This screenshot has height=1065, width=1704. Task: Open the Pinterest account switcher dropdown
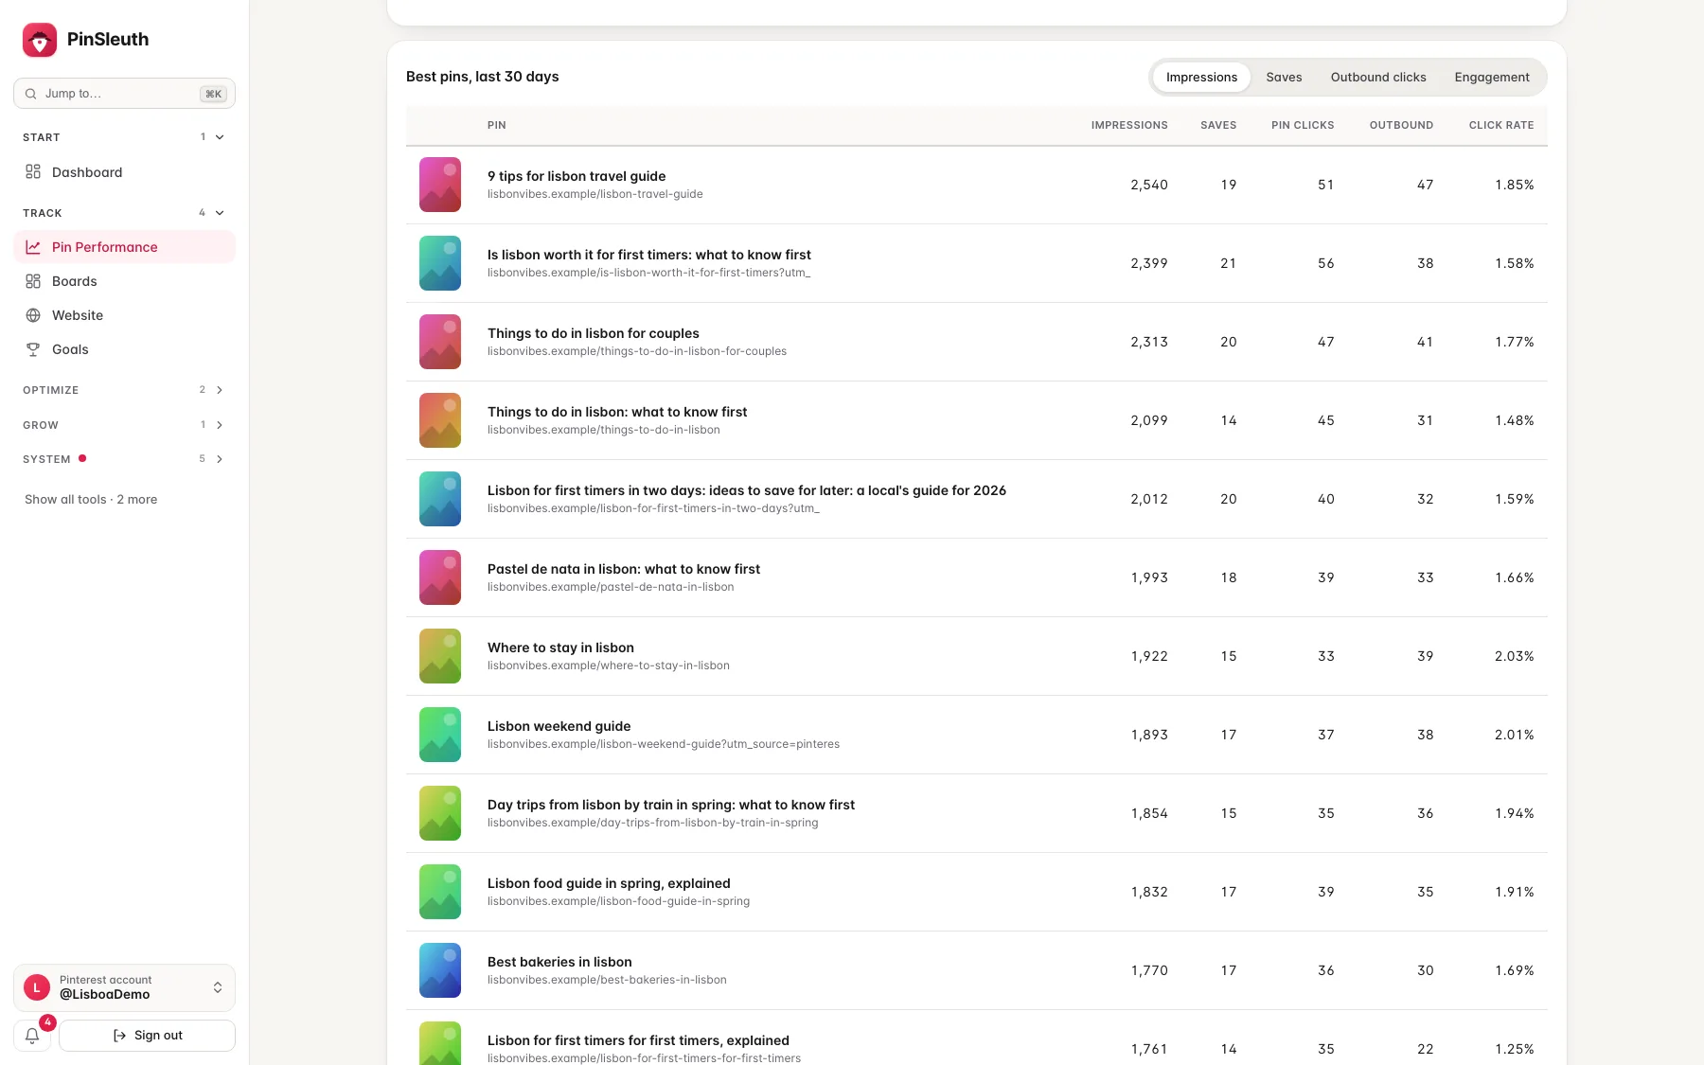124,987
